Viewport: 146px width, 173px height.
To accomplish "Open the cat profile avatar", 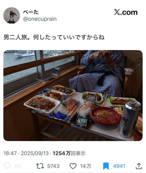I will tap(12, 15).
